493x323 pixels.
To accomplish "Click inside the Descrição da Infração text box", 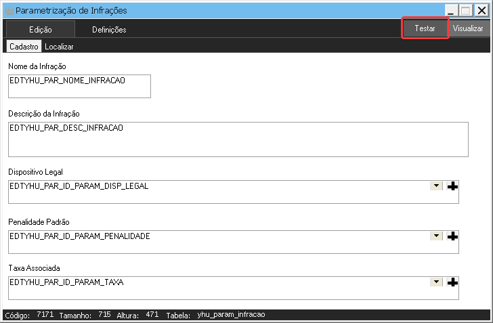I will pos(238,139).
